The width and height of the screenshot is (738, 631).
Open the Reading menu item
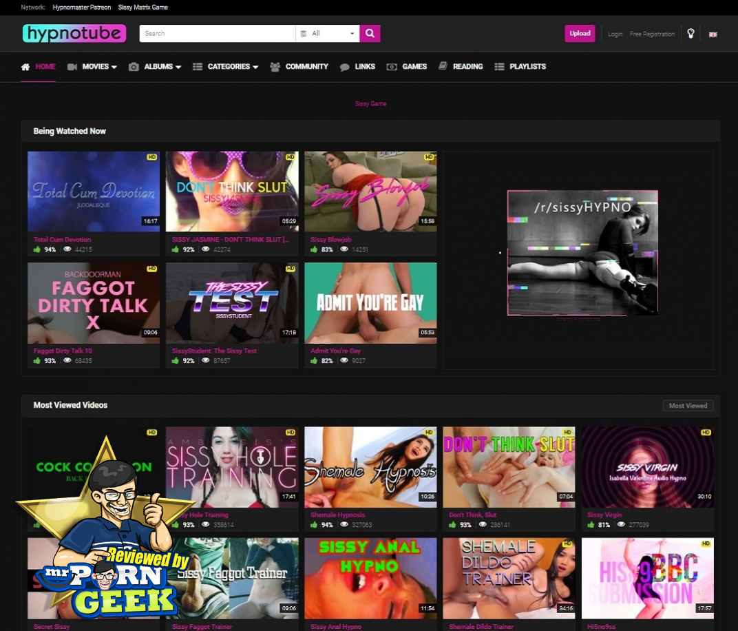[x=468, y=66]
